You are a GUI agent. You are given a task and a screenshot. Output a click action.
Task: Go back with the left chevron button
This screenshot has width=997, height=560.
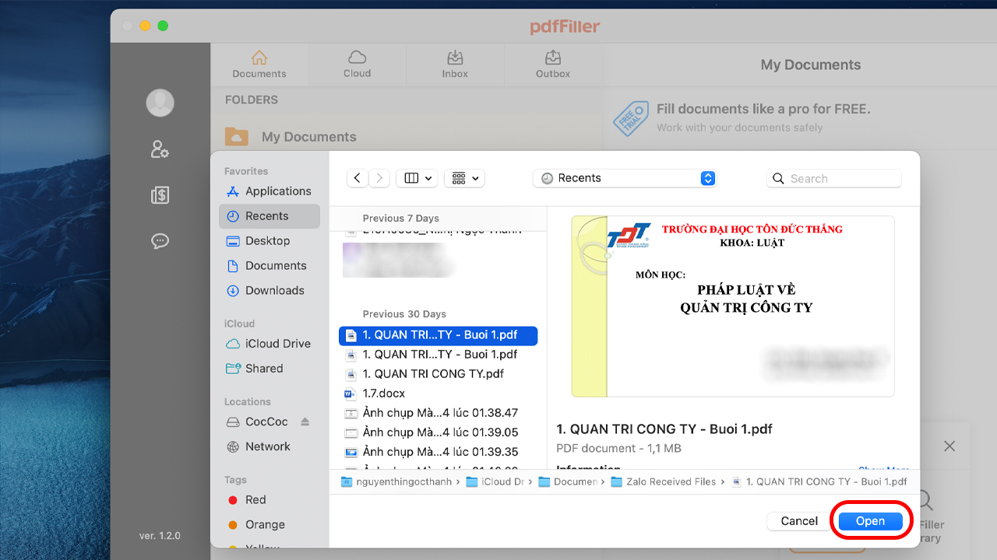click(357, 178)
